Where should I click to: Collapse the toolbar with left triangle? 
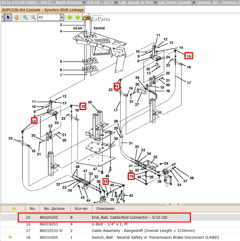[x=2, y=17]
